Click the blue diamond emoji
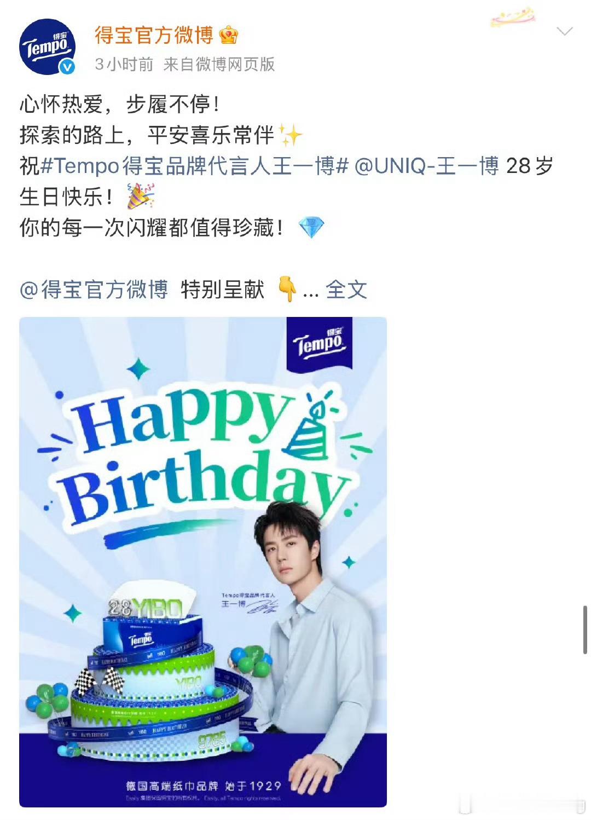591x820 pixels. (311, 227)
